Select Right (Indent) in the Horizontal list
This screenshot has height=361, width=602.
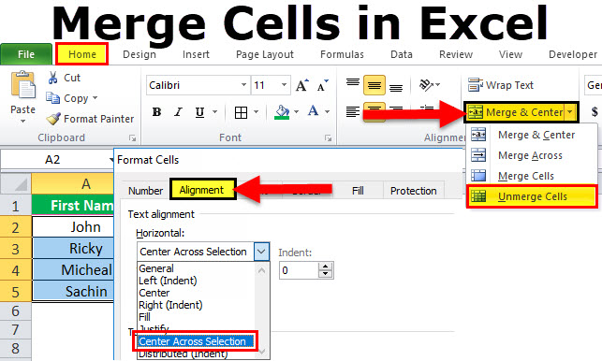point(170,305)
